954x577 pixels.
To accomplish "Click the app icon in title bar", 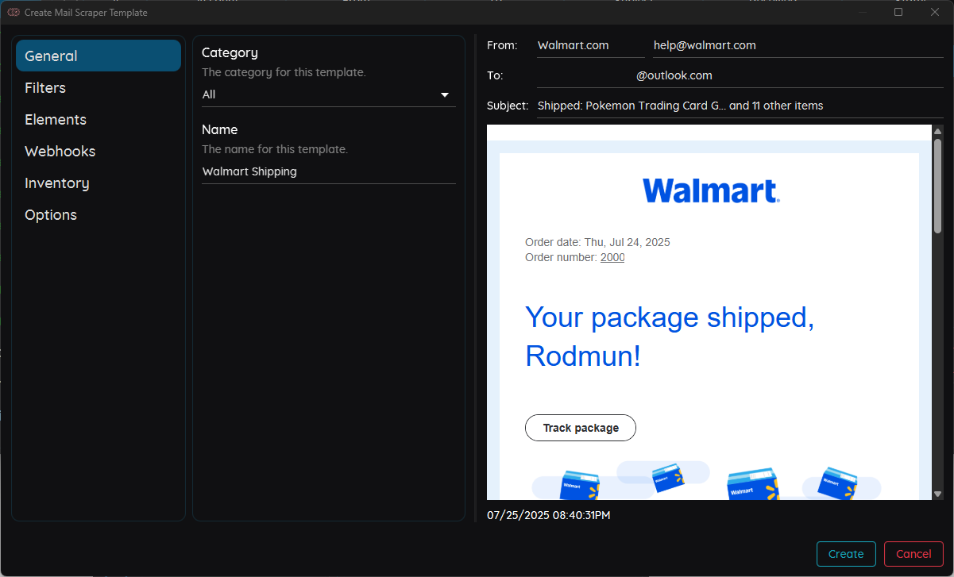I will coord(14,13).
